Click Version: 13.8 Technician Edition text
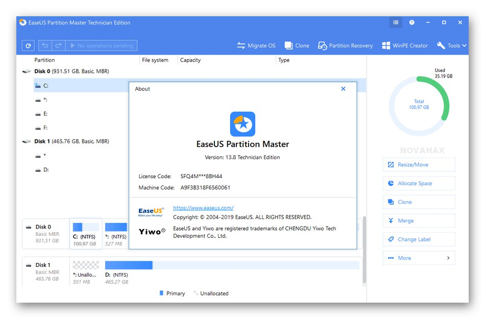The image size is (485, 319). pyautogui.click(x=242, y=157)
